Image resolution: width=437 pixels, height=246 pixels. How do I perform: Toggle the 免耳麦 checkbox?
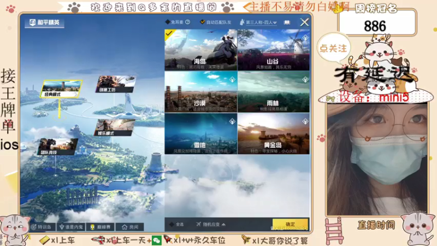[x=168, y=22]
